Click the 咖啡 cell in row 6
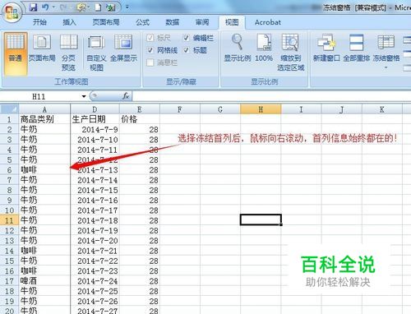The height and width of the screenshot is (314, 411). coord(44,170)
